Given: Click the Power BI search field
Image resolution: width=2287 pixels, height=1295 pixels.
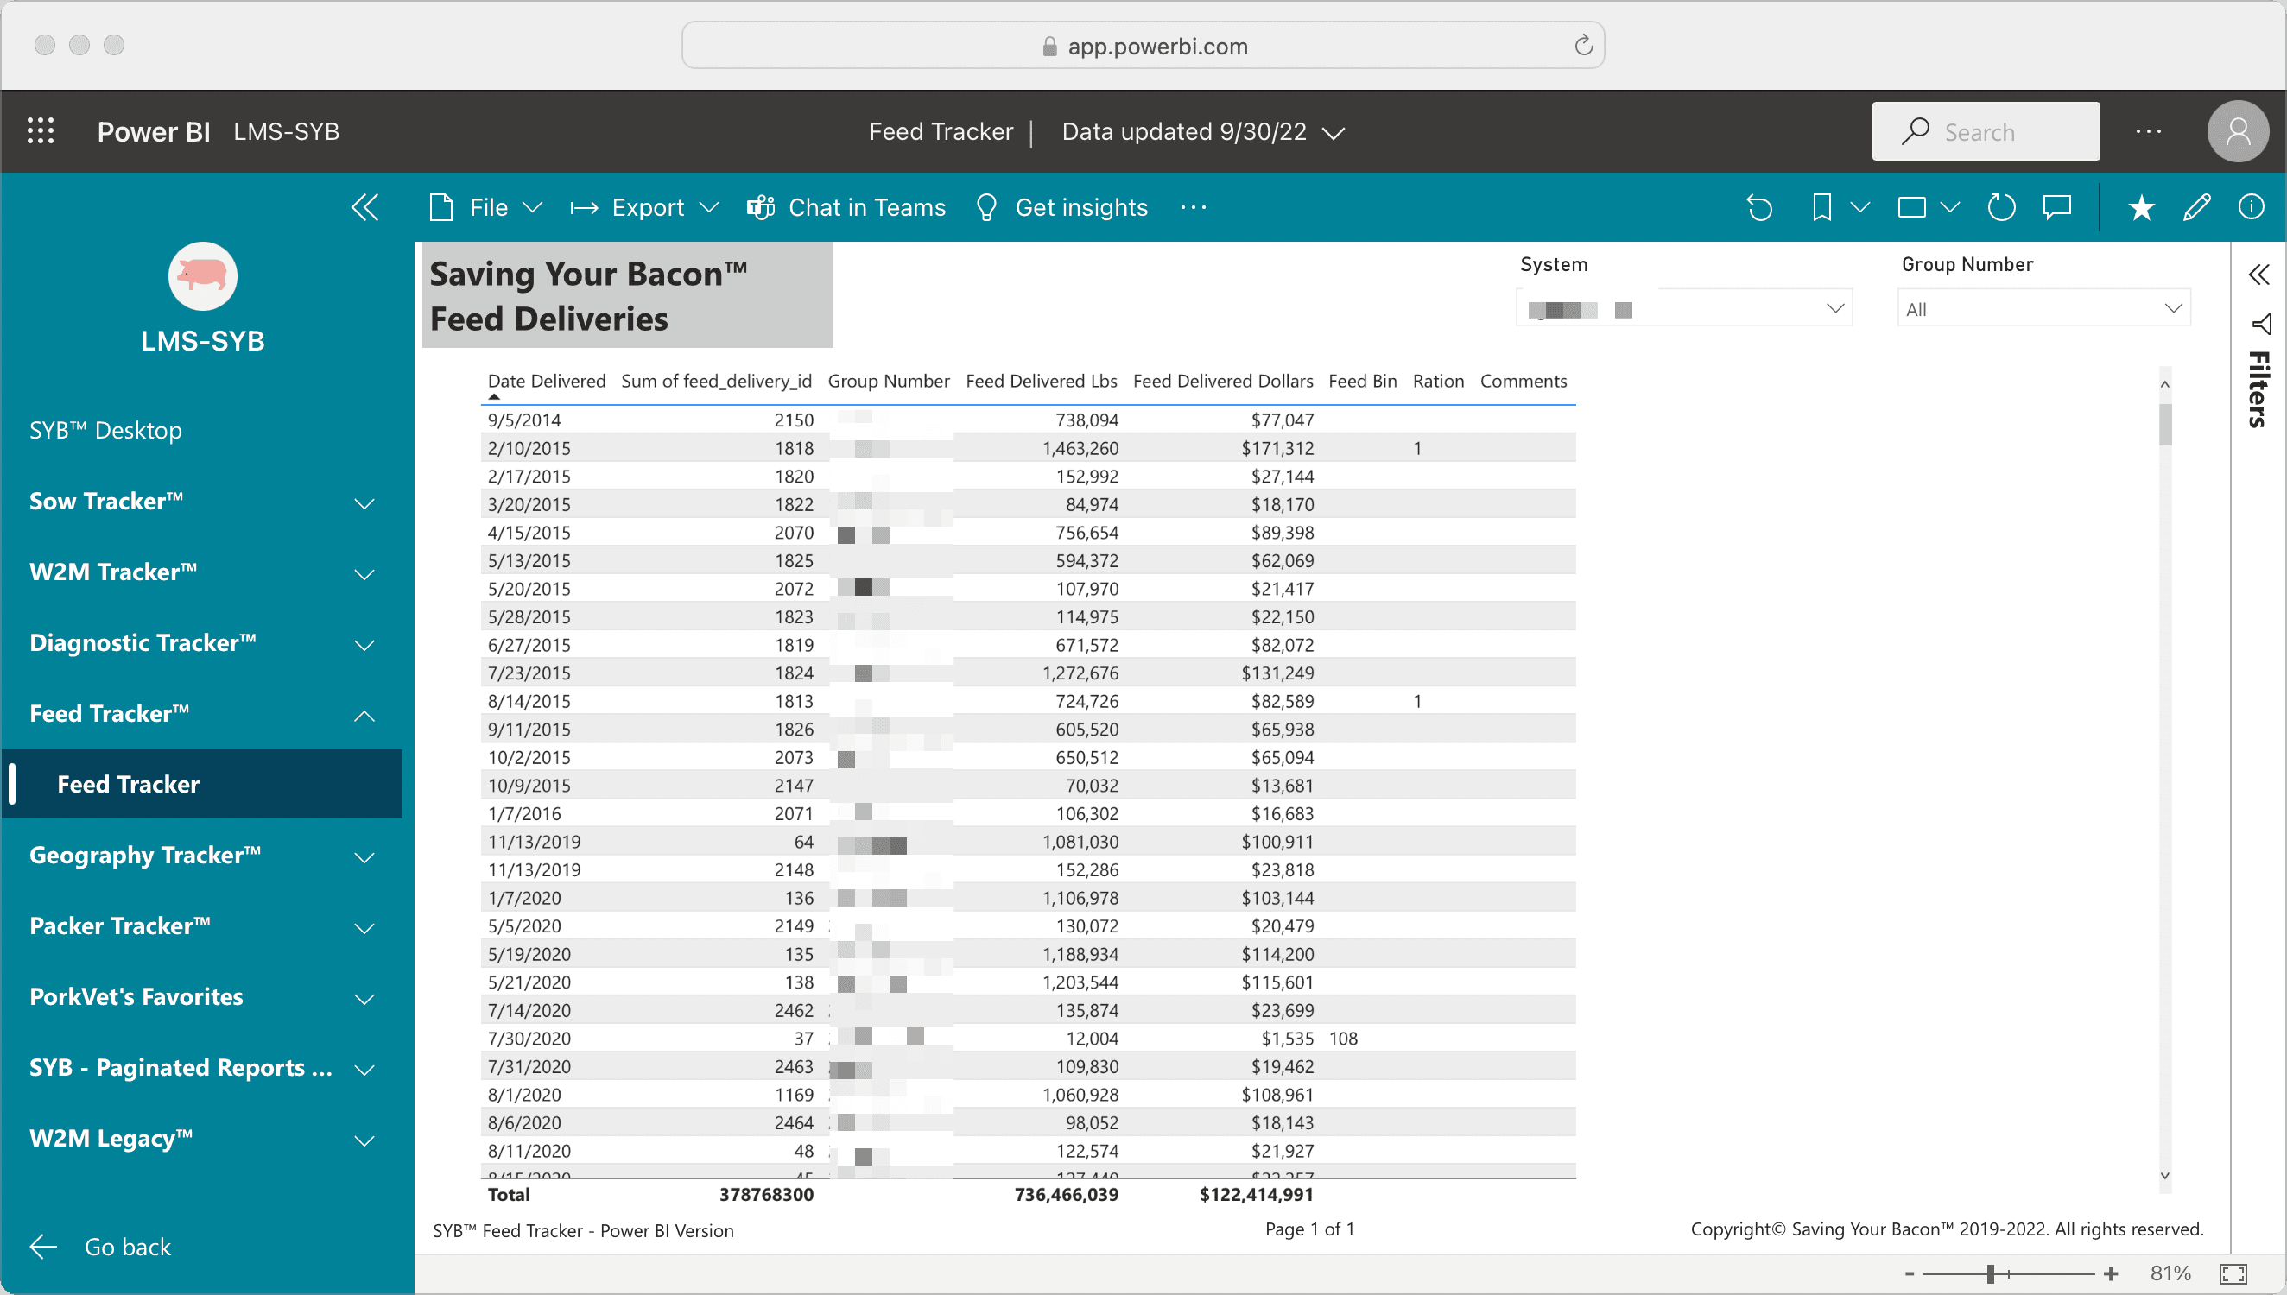Looking at the screenshot, I should pyautogui.click(x=1986, y=131).
